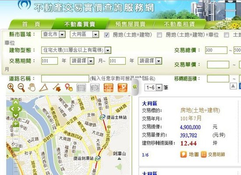Switch to 預售屋買賣 tab
The width and height of the screenshot is (241, 175).
click(x=130, y=24)
